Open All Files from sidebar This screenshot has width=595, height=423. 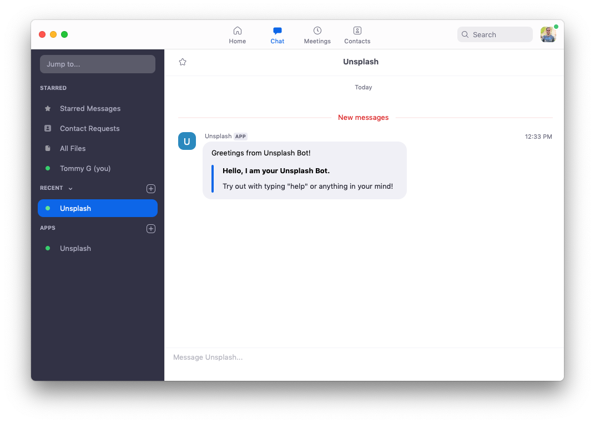[74, 148]
